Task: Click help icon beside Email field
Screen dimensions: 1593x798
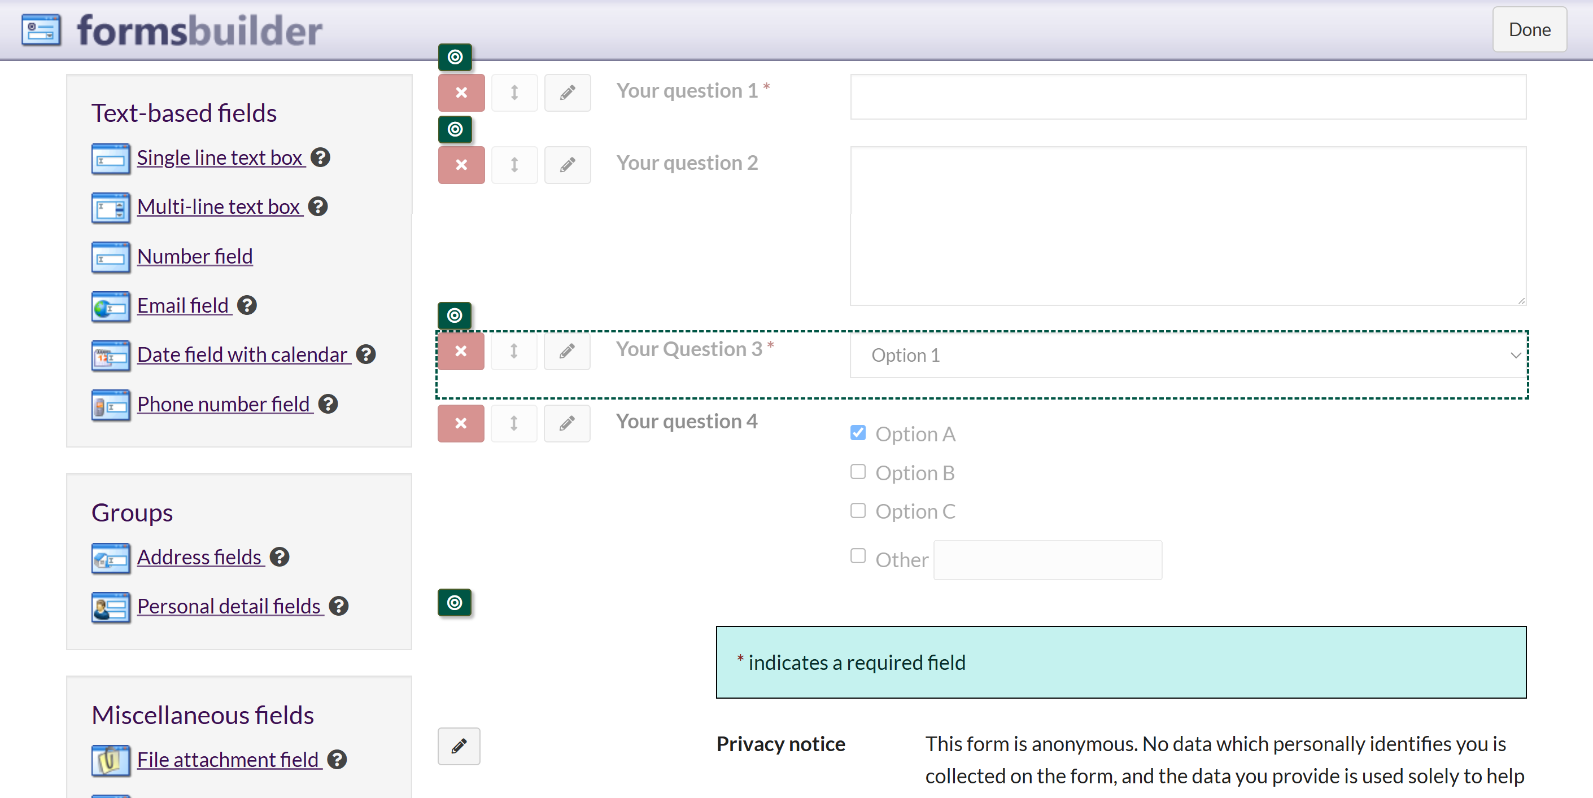Action: tap(247, 305)
